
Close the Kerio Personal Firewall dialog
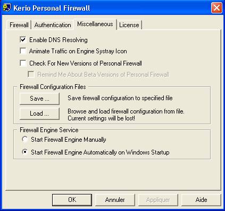216,8
